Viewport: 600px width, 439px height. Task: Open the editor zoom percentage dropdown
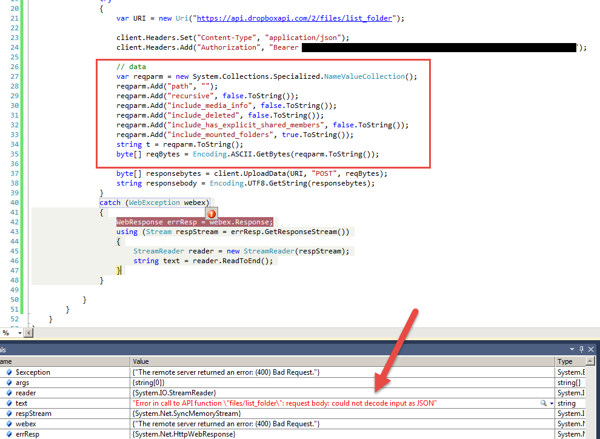(x=20, y=333)
